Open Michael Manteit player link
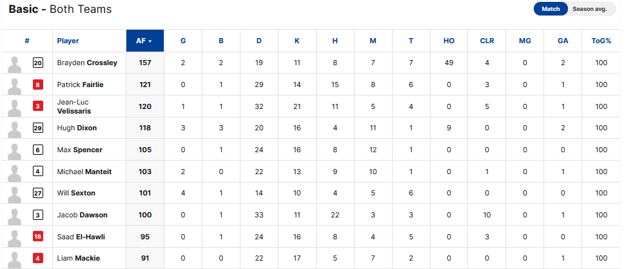The image size is (626, 269). click(x=84, y=172)
